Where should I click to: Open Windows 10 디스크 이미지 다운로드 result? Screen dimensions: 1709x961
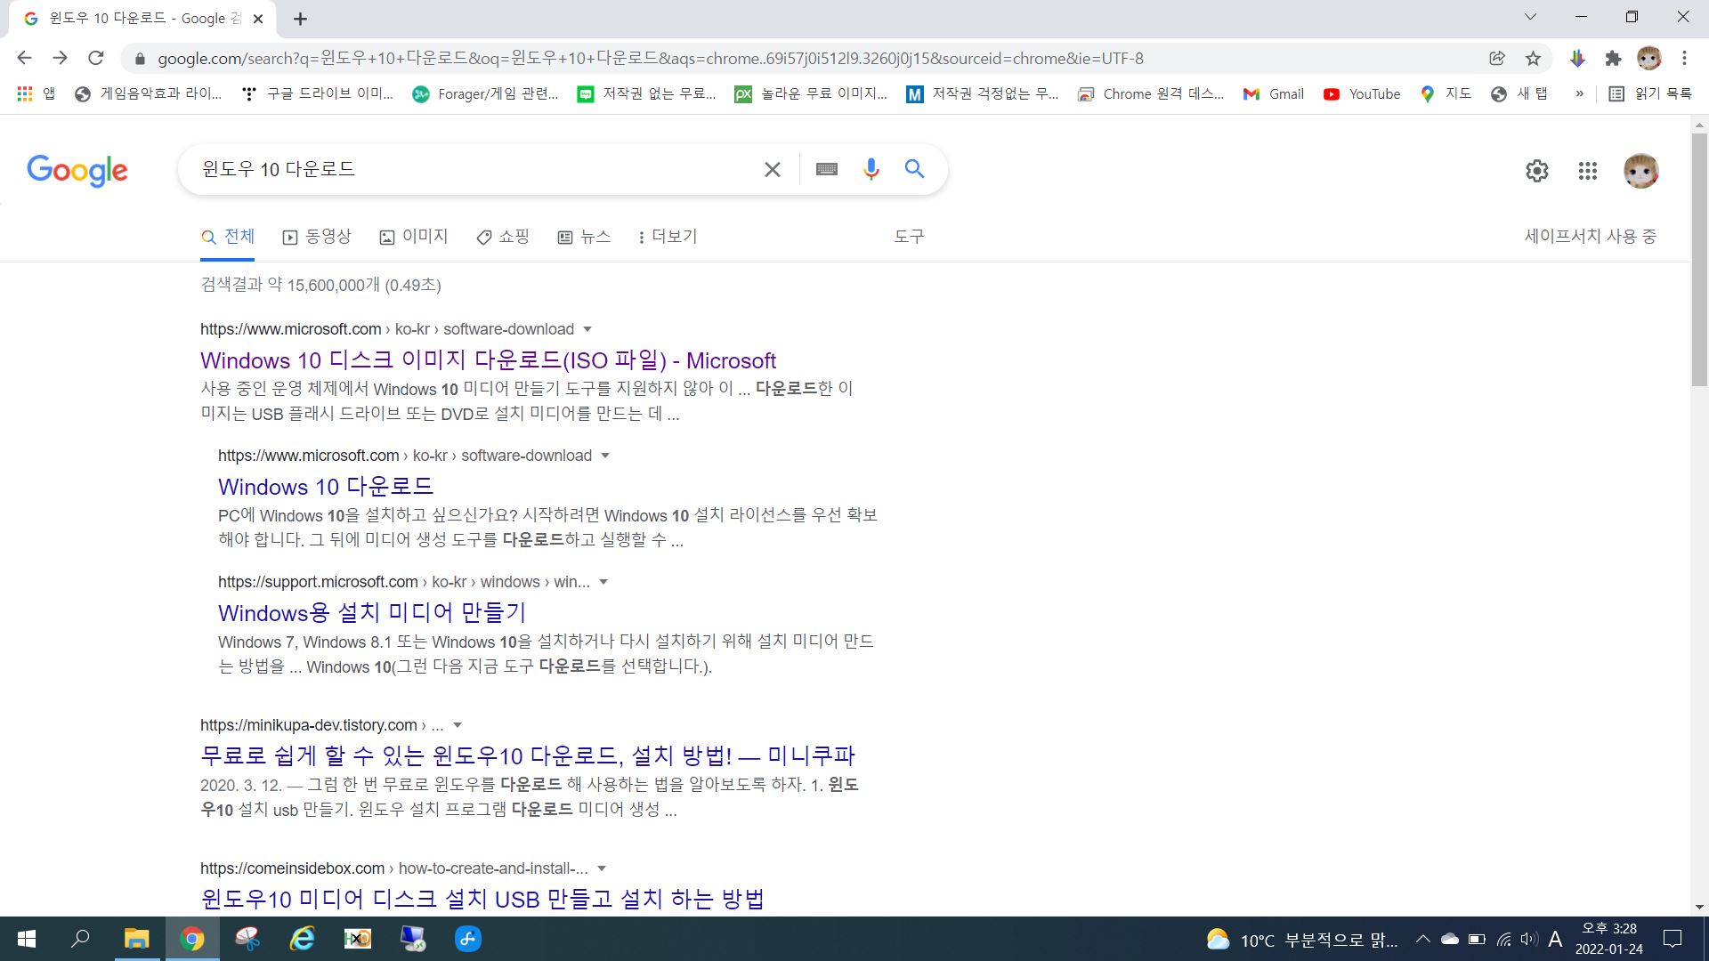(488, 360)
